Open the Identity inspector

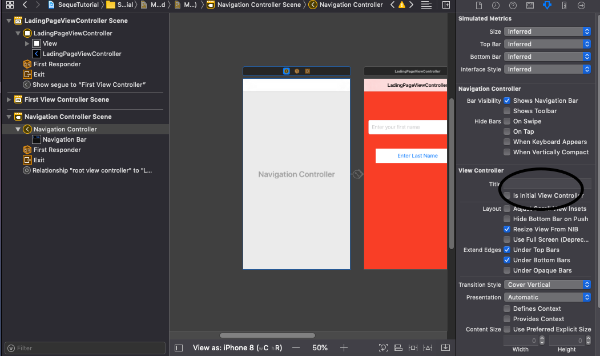click(530, 6)
